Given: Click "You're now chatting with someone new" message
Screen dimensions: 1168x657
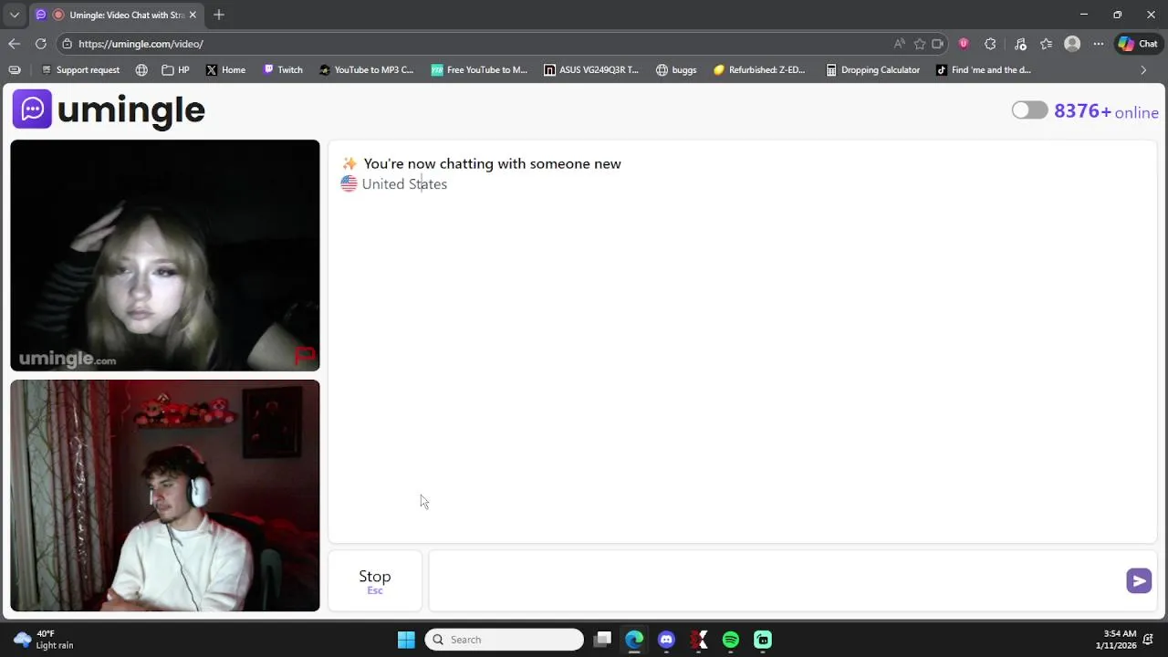Looking at the screenshot, I should click(492, 164).
